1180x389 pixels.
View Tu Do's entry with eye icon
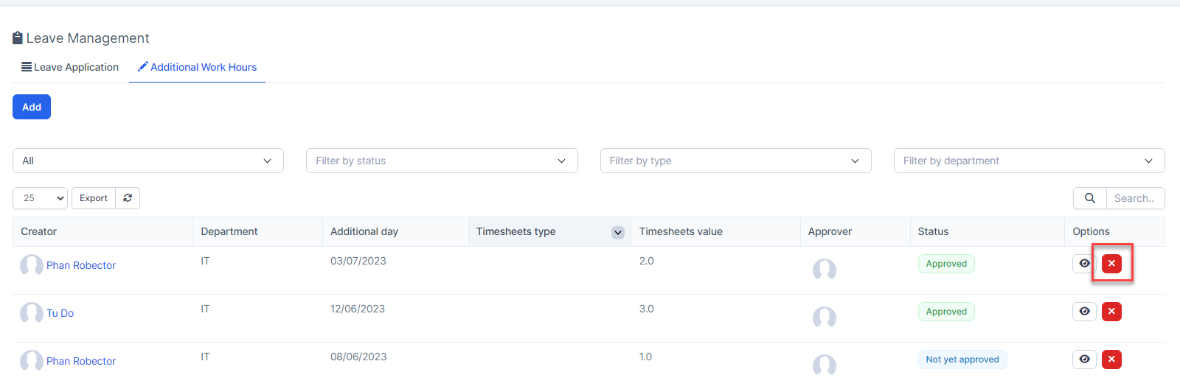1084,312
